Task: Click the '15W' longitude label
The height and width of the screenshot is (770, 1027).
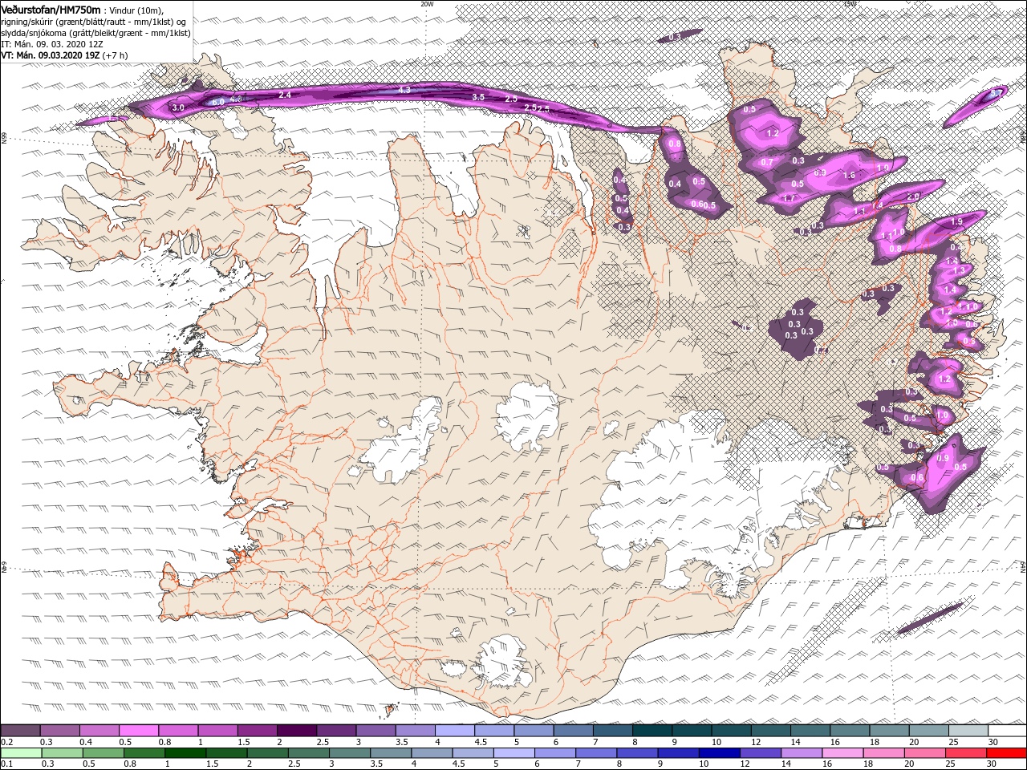Action: tap(850, 4)
